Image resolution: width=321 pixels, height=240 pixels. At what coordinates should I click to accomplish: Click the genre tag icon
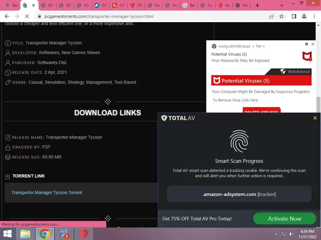8,82
